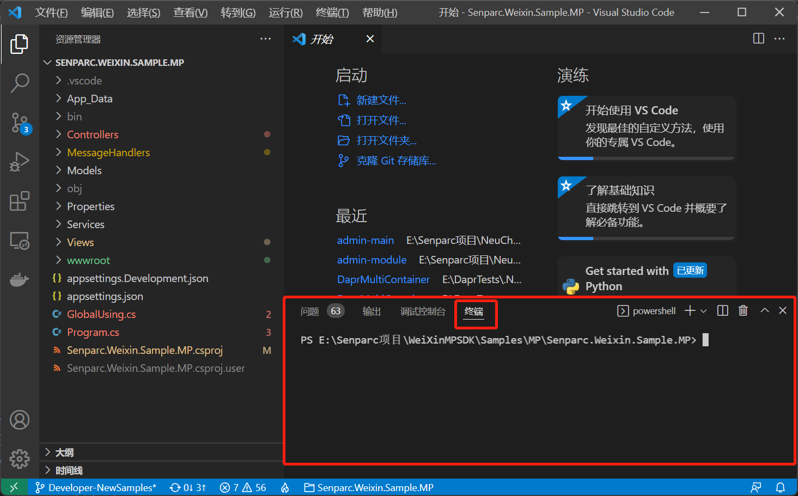Open the recent admin-main project link
This screenshot has width=798, height=496.
366,240
